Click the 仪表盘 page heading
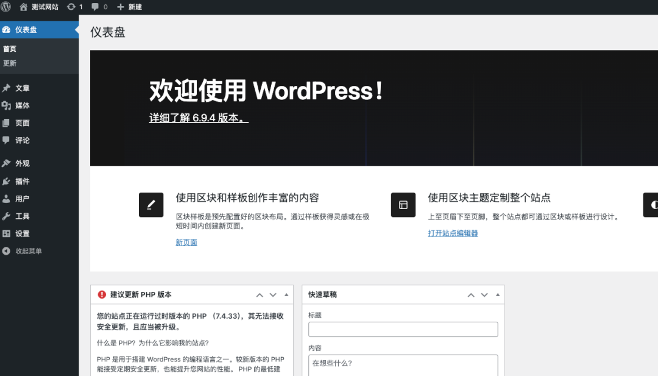This screenshot has width=658, height=376. click(x=108, y=32)
